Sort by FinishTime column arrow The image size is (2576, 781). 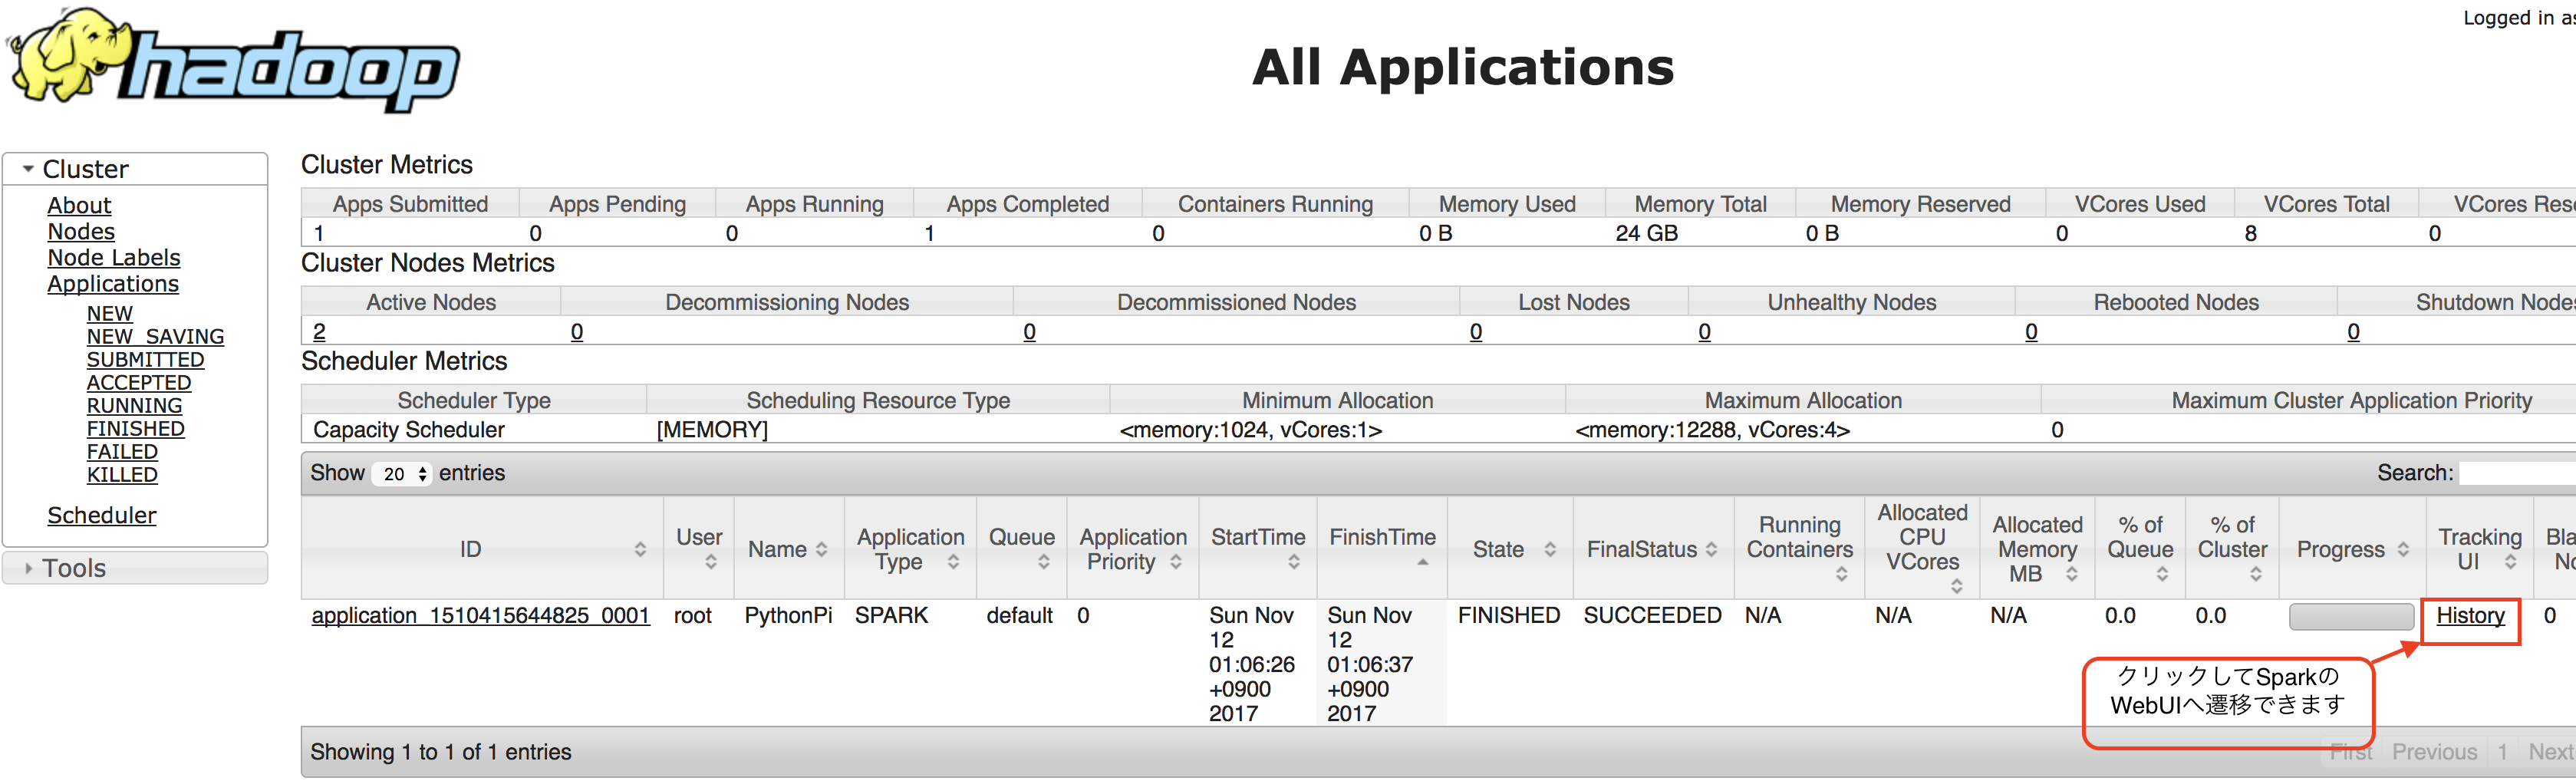(x=1422, y=562)
